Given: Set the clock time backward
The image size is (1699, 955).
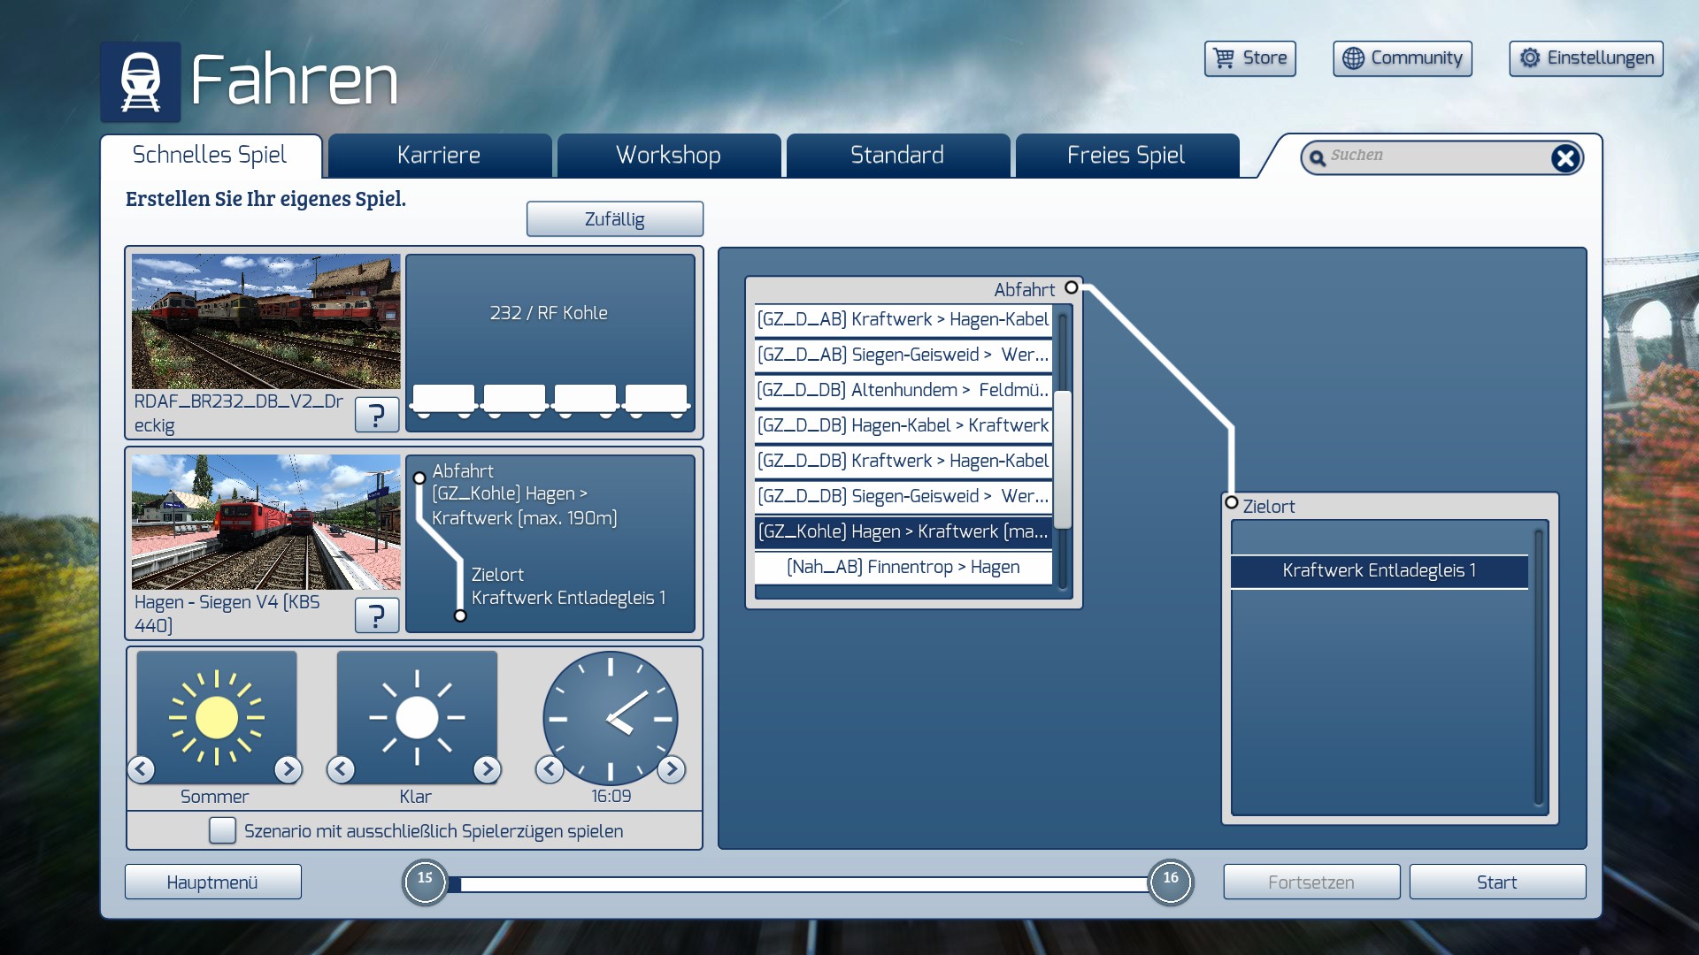Looking at the screenshot, I should tap(550, 769).
